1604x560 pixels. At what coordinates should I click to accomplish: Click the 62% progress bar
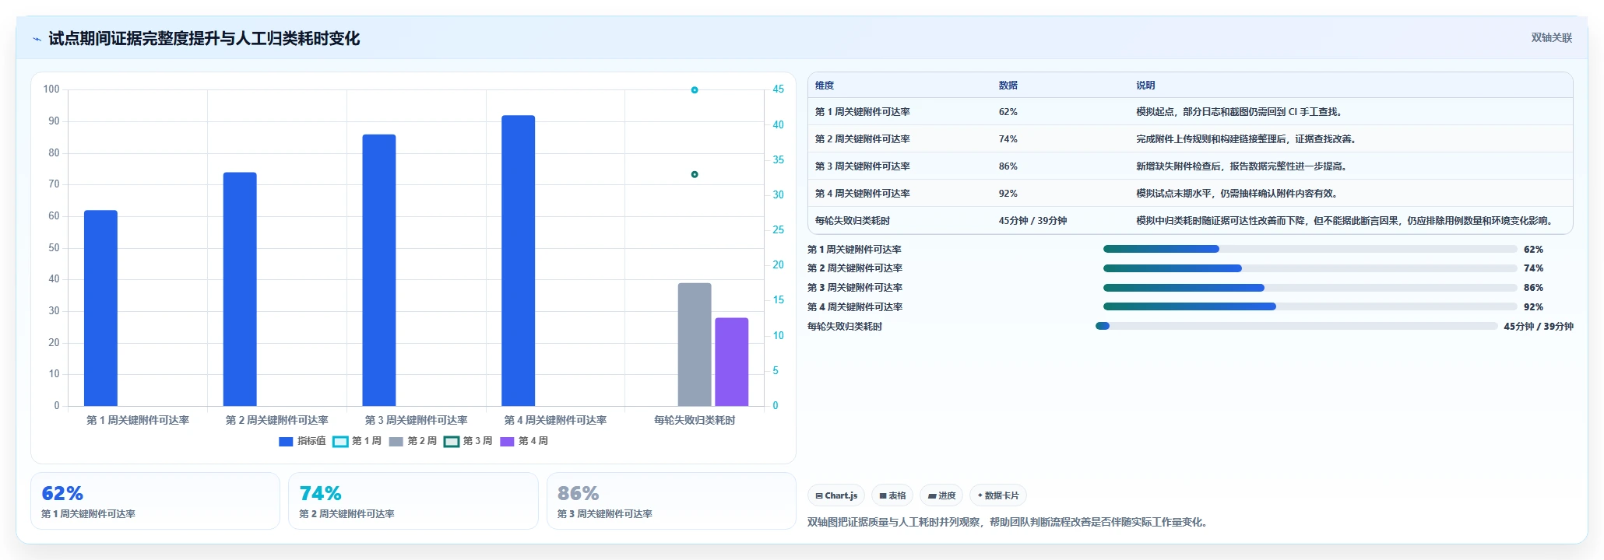coord(1310,249)
